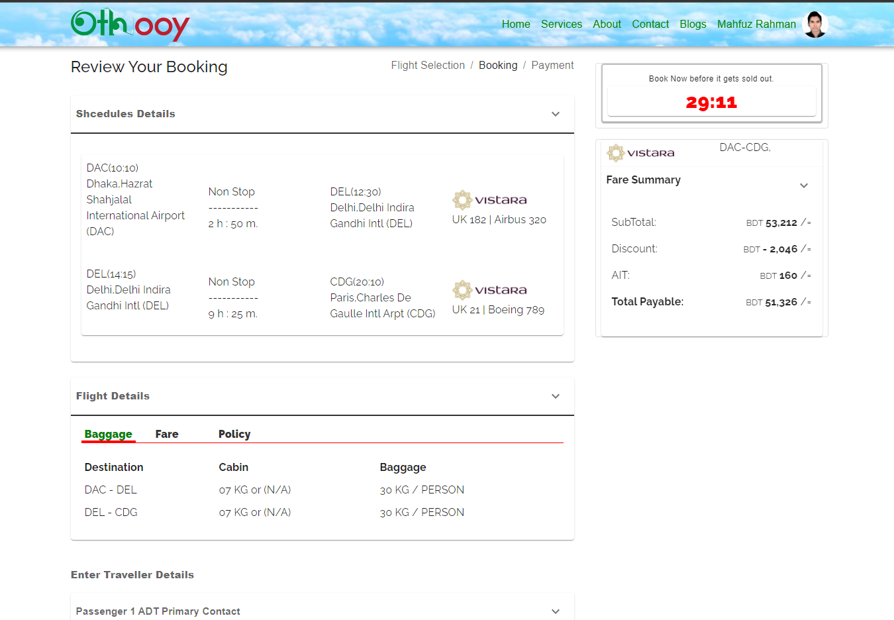Visit the Blogs page

click(x=693, y=24)
